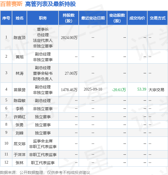Click the 姓名 column header
This screenshot has height=175, width=168.
coord(20,18)
